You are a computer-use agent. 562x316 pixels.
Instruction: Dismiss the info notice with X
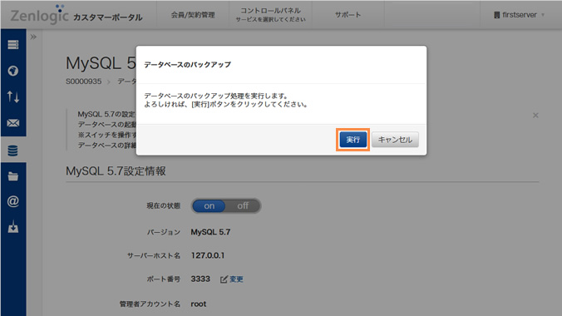click(x=535, y=115)
